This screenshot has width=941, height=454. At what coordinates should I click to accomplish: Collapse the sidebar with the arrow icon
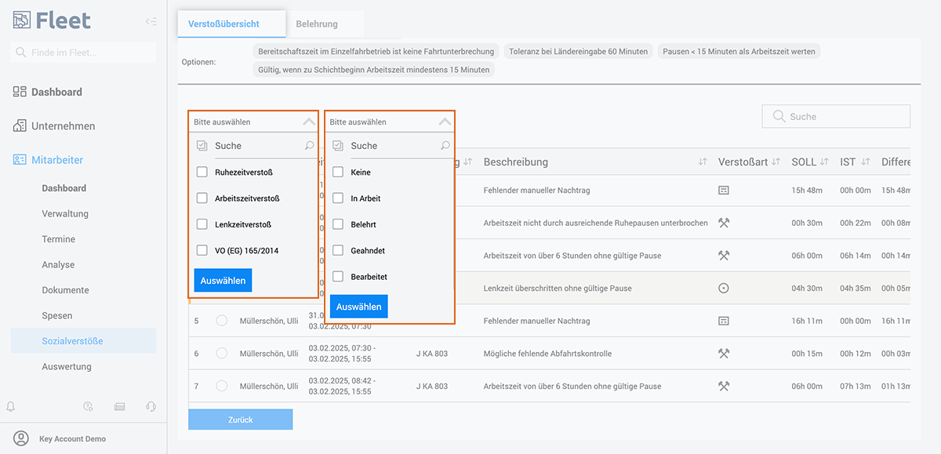point(151,21)
